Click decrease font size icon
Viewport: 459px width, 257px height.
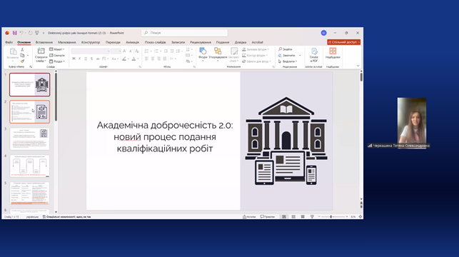click(x=131, y=51)
